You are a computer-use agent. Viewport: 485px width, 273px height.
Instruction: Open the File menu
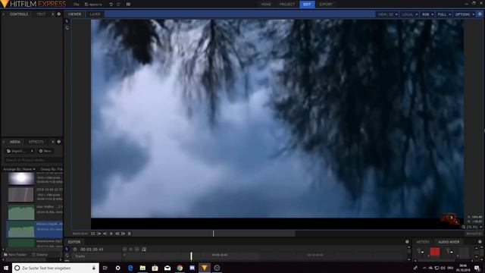[x=76, y=5]
